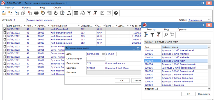
Task: Open the Статус dropdown showing Очікування
Action: pos(209,20)
